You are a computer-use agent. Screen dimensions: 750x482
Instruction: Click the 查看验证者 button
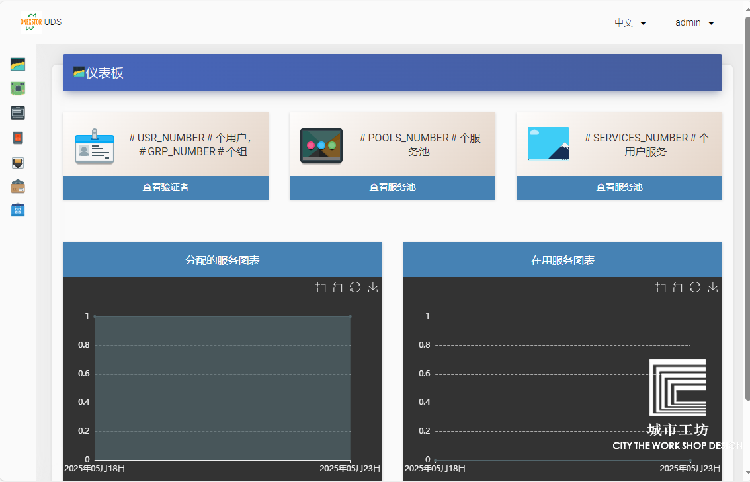(165, 188)
